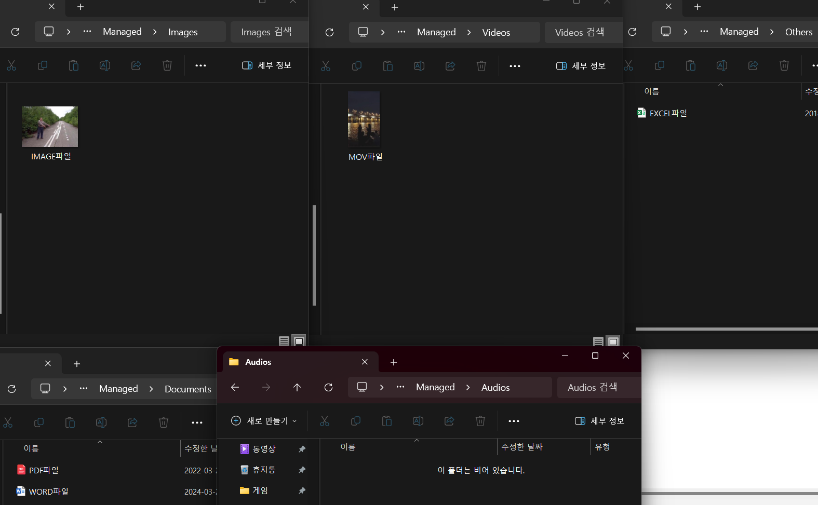Delete selection using trash icon in Images window
The image size is (818, 505).
click(167, 65)
